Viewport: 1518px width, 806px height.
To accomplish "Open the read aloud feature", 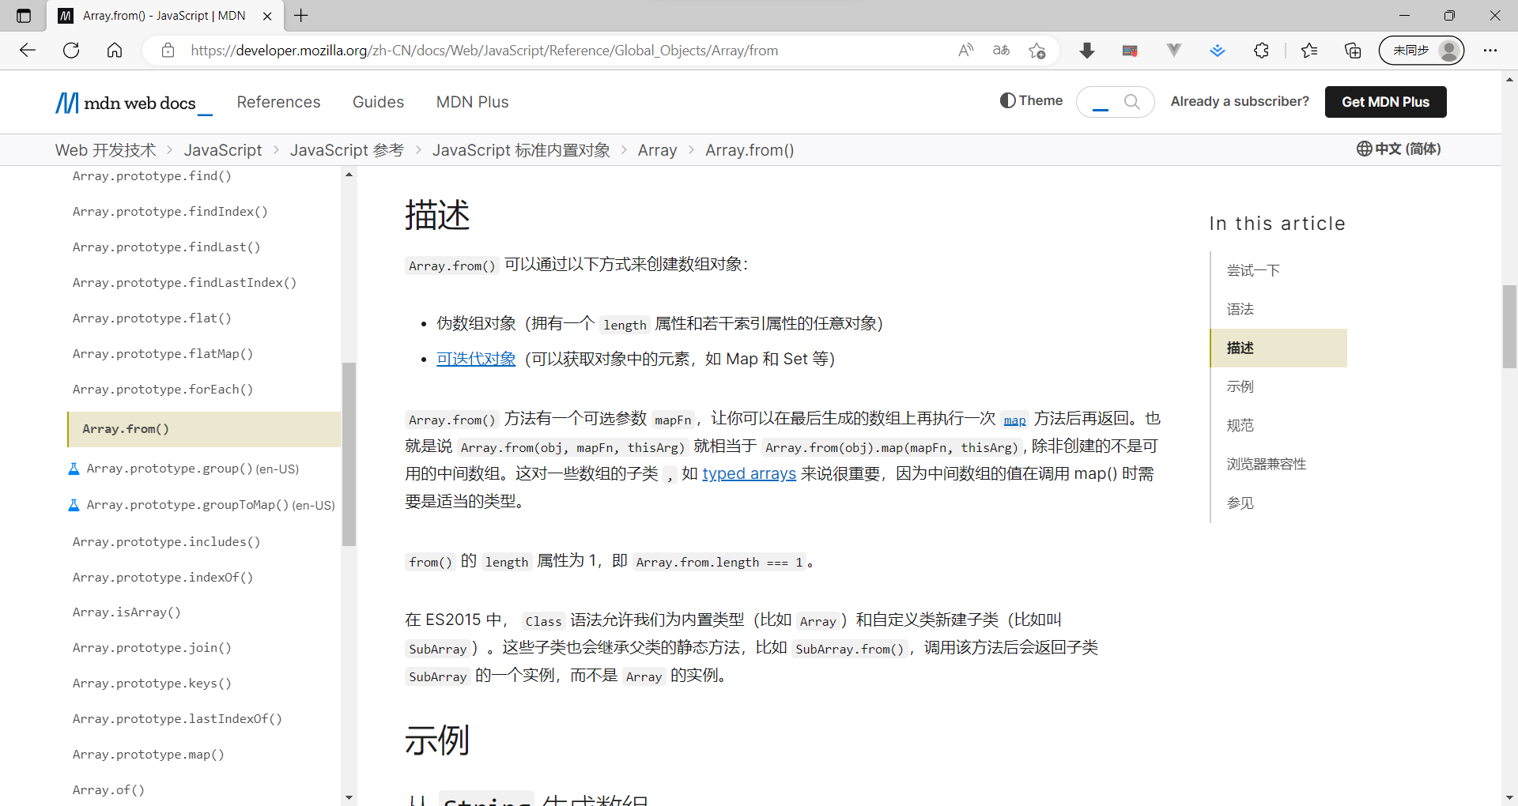I will [965, 50].
